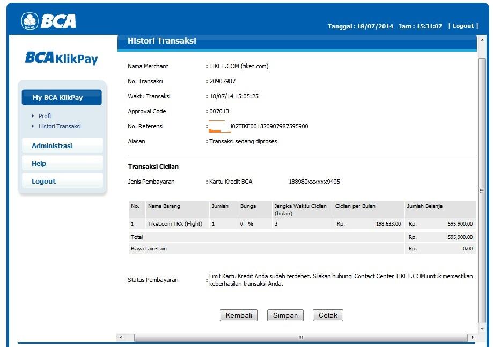Click transaction time 18/07/14 15:05:25
The width and height of the screenshot is (493, 347).
coord(234,96)
